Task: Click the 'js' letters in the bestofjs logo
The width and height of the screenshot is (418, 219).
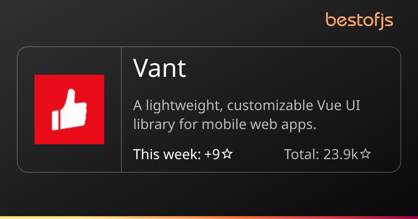Action: coord(386,21)
